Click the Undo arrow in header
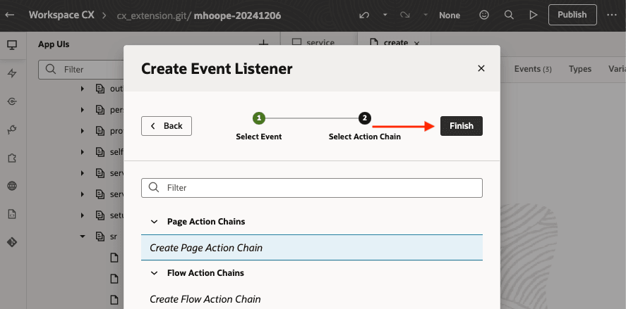The image size is (626, 309). coord(364,15)
